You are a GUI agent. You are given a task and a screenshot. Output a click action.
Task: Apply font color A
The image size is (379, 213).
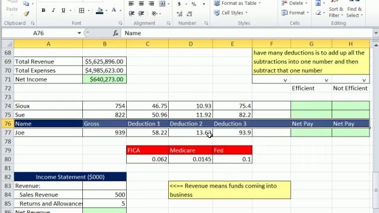114,10
